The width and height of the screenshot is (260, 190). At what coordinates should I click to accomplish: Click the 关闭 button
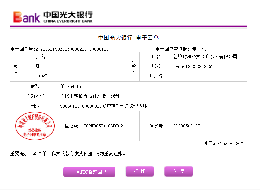179,171
